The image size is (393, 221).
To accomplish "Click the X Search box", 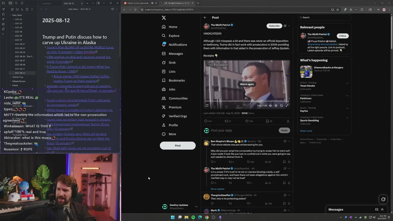I will (x=325, y=17).
